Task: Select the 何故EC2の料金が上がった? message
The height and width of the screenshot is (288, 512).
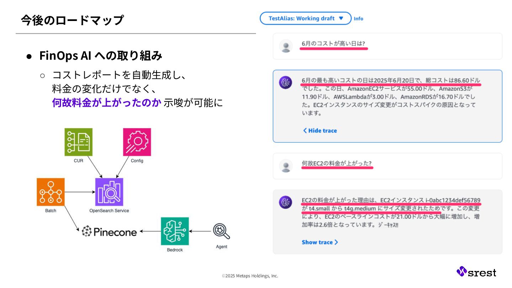Action: coord(388,166)
